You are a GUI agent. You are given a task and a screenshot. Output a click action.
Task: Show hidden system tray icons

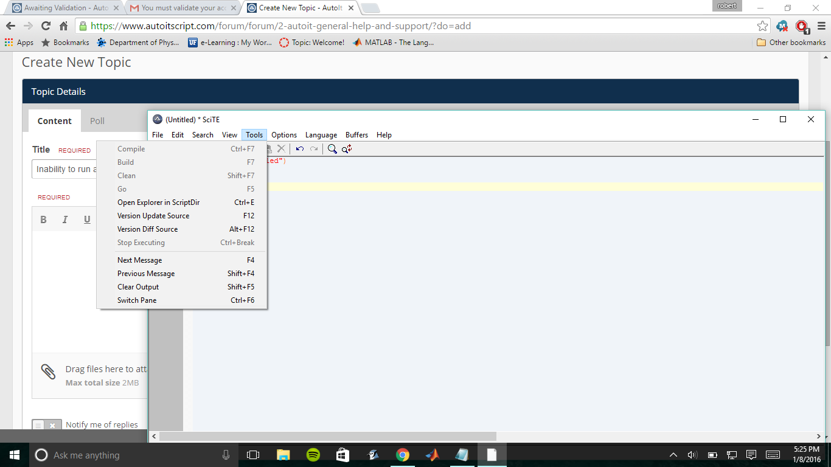click(673, 455)
